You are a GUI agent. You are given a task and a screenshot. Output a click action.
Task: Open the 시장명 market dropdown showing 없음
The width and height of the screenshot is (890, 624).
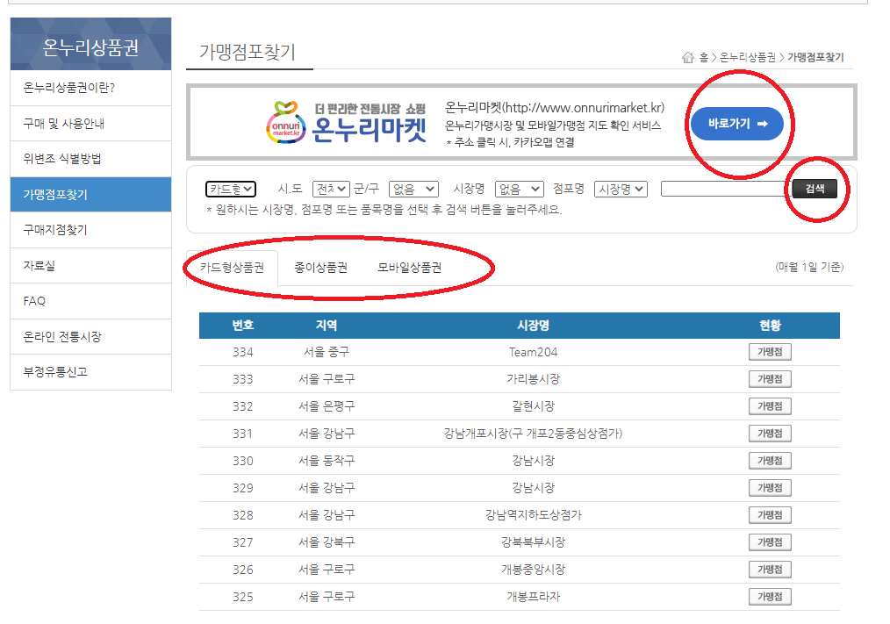click(x=520, y=189)
